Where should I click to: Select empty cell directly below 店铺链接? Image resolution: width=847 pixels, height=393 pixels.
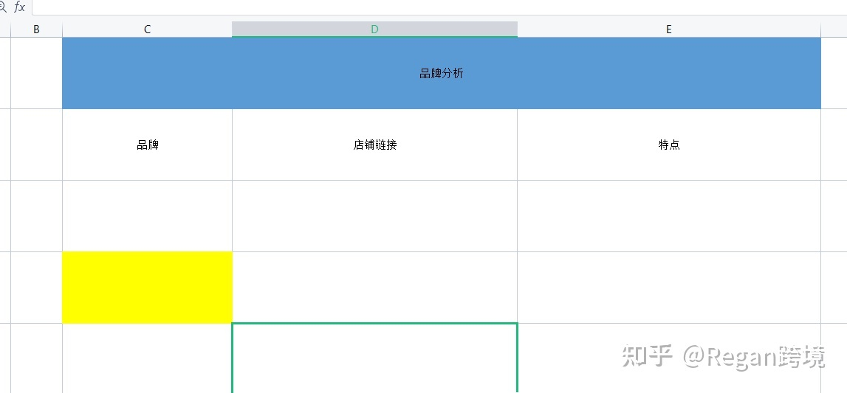pyautogui.click(x=374, y=216)
